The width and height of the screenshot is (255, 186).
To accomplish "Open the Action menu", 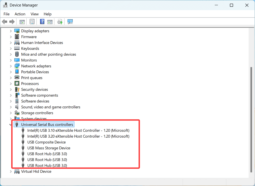I will point(20,14).
